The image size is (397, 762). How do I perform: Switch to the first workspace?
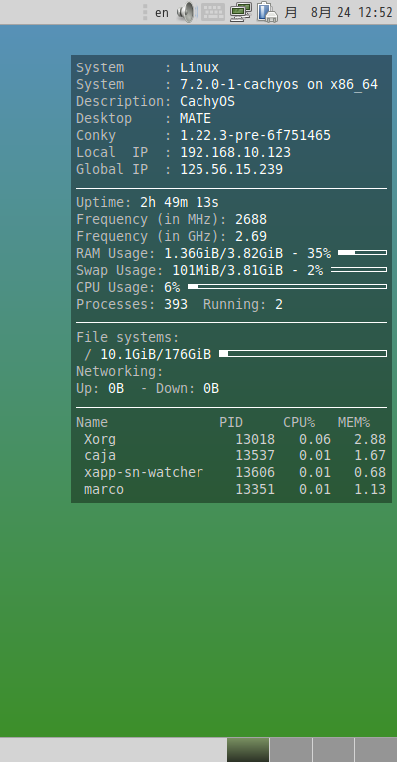[x=248, y=750]
